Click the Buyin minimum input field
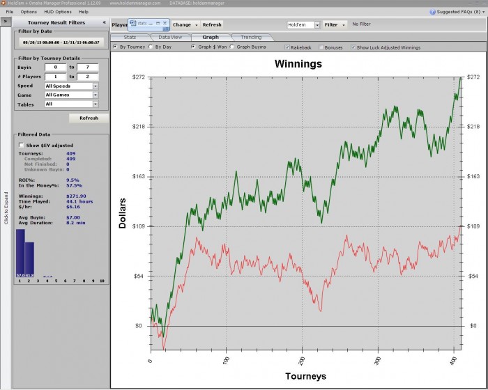Image resolution: width=488 pixels, height=390 pixels. (x=56, y=67)
